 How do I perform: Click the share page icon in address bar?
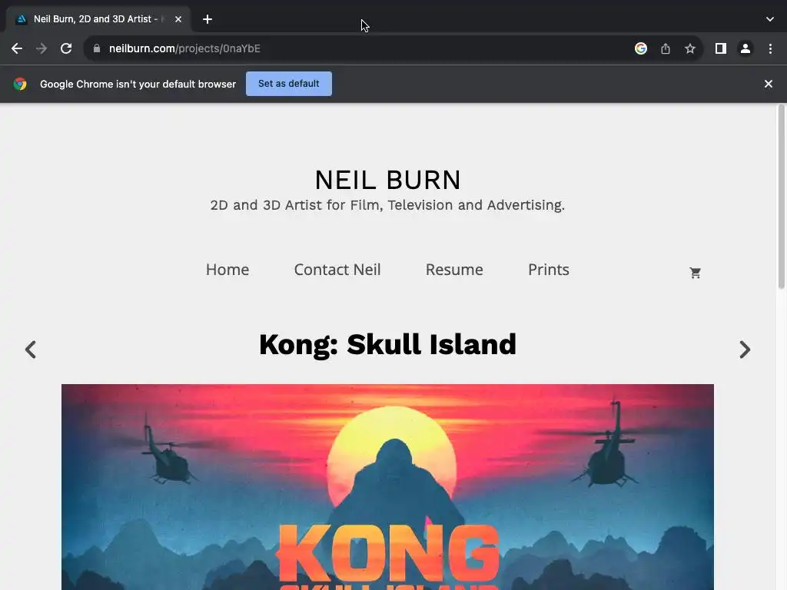[666, 48]
